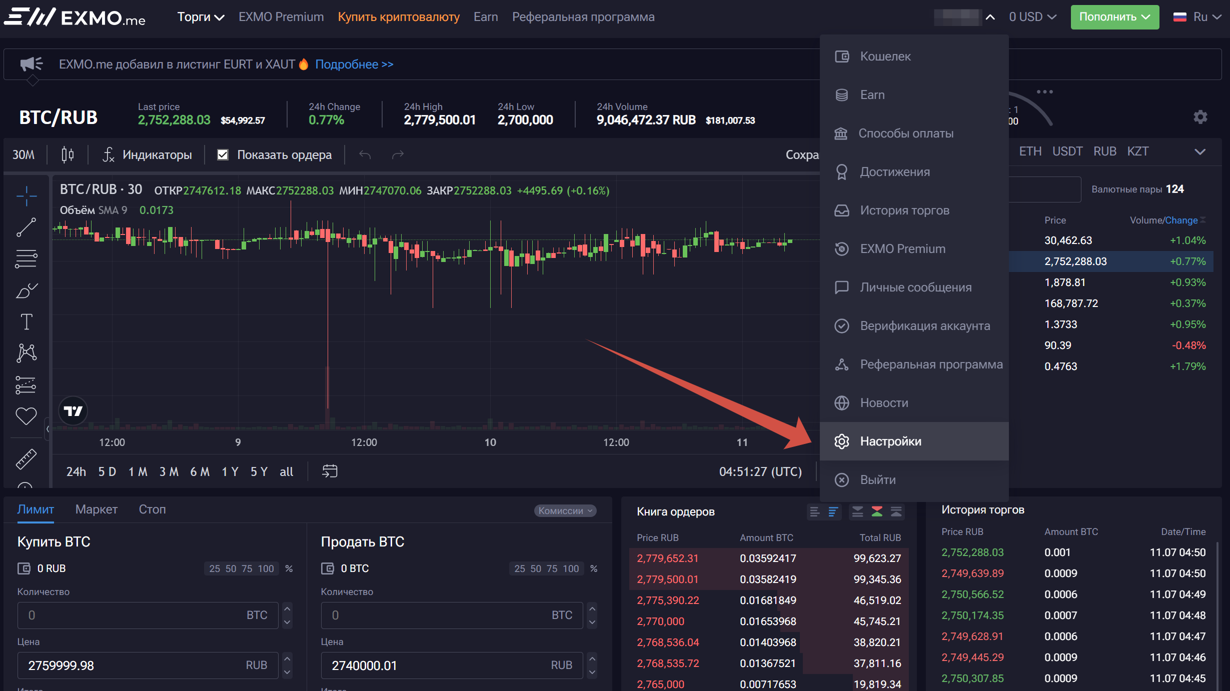The image size is (1230, 691).
Task: Show only buy orders in order book
Action: pyautogui.click(x=896, y=511)
